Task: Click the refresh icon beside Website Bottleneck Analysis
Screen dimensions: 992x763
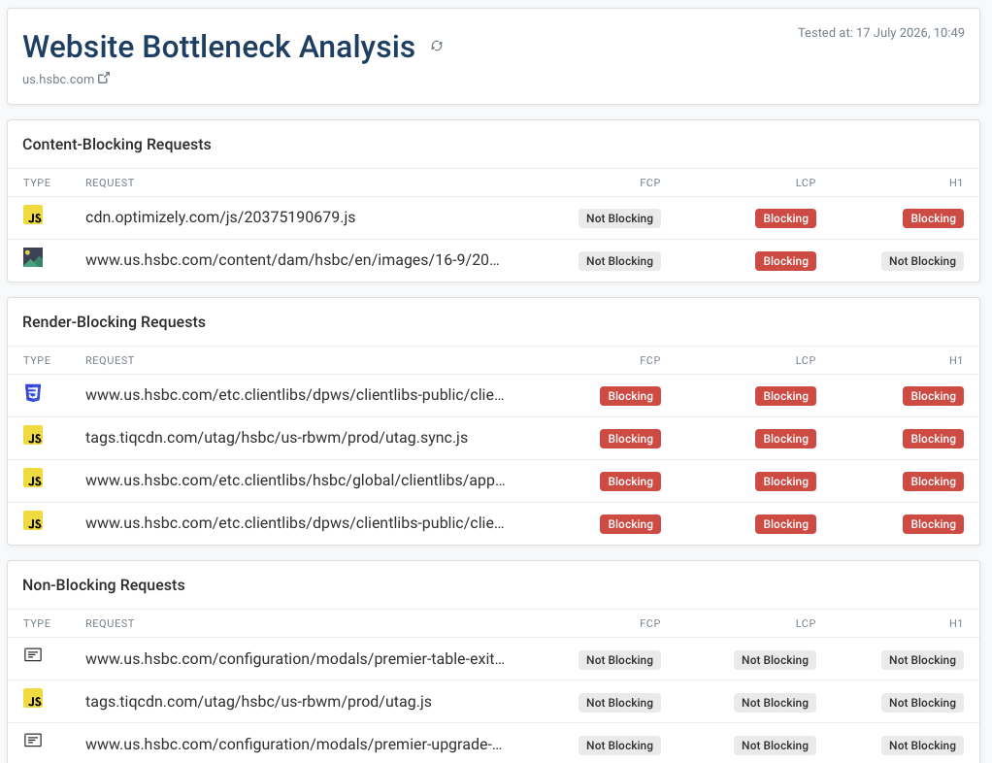Action: (x=437, y=46)
